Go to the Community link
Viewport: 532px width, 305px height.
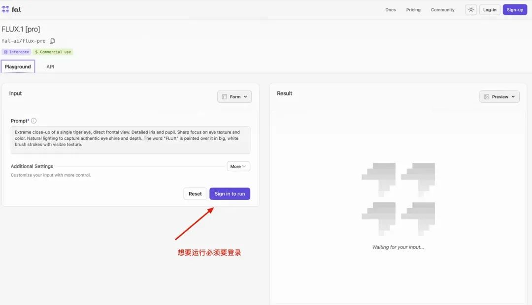pyautogui.click(x=442, y=10)
